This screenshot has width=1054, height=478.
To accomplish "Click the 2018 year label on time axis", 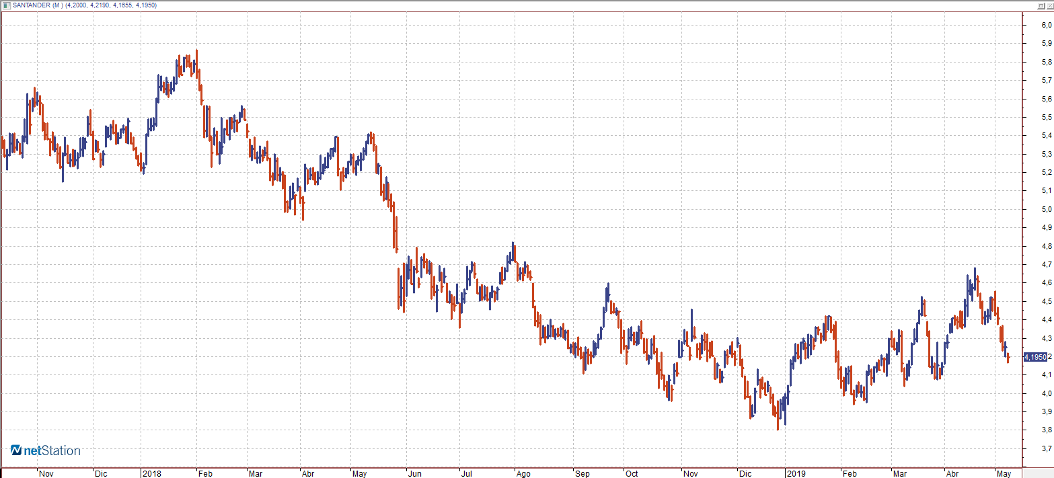I will [x=152, y=473].
